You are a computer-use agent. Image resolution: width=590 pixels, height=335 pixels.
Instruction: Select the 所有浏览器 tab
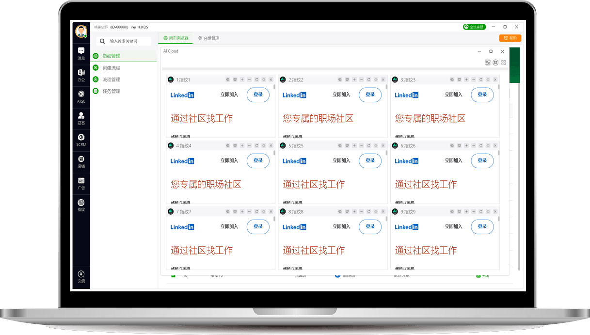pos(176,38)
